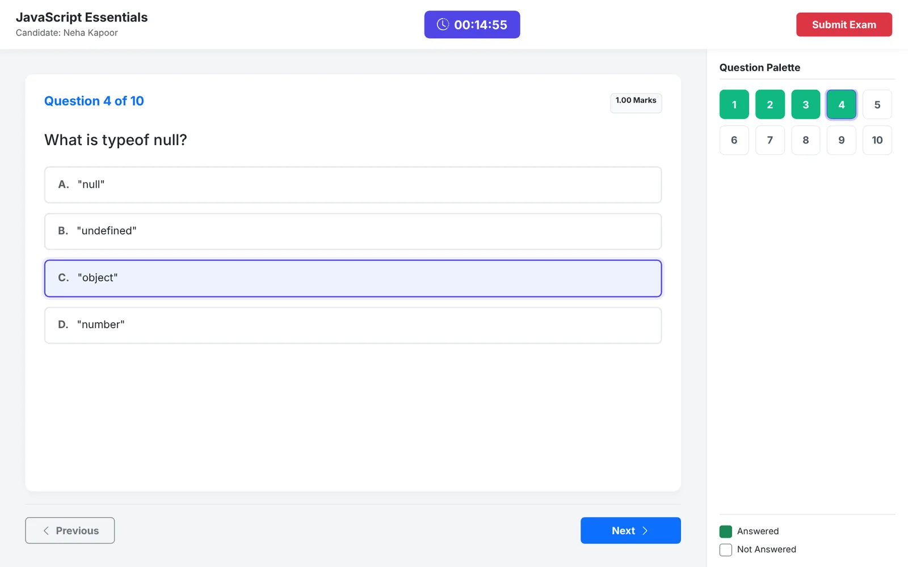Click the Question Palette heading

pos(760,67)
